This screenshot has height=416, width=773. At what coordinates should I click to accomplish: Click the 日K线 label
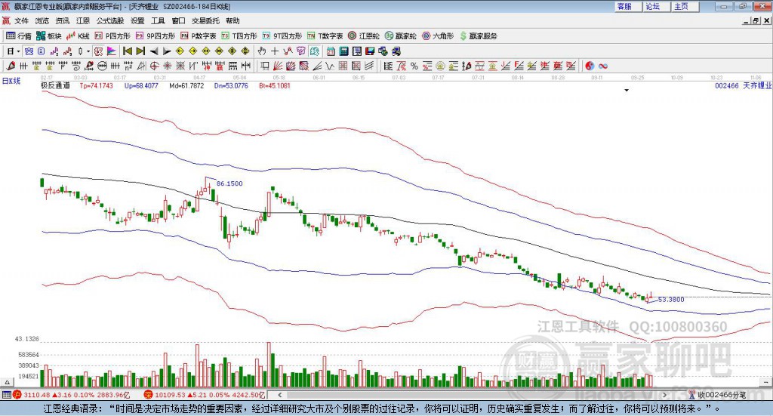point(11,81)
